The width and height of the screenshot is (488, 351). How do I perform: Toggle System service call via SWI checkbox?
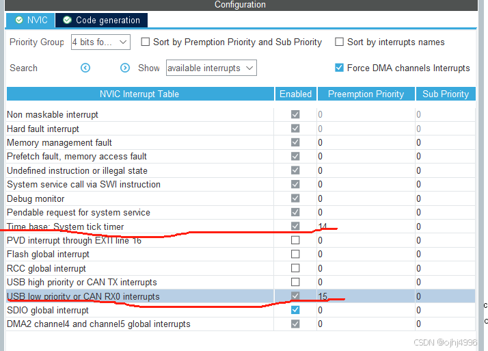pos(295,184)
